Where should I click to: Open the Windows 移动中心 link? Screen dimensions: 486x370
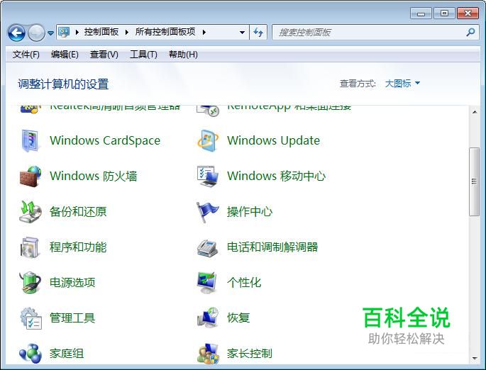point(277,176)
